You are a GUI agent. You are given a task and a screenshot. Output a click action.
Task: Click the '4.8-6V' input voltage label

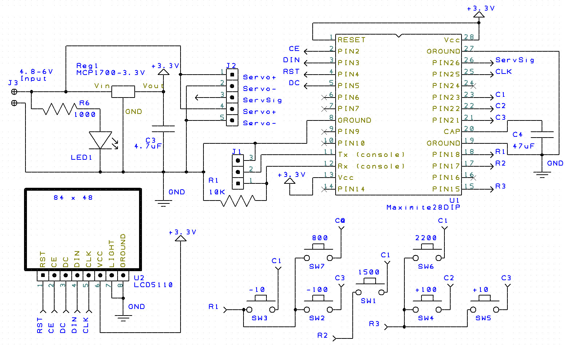pyautogui.click(x=36, y=72)
